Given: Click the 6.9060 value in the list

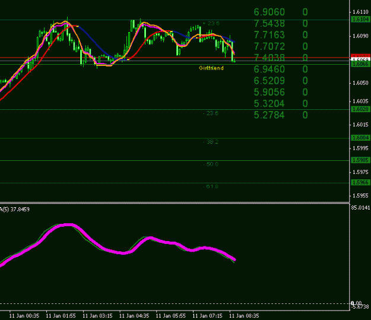Looking at the screenshot, I should pyautogui.click(x=269, y=12).
